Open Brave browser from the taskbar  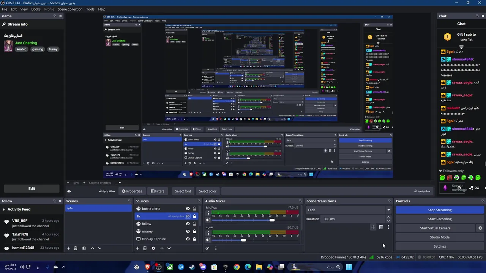click(148, 267)
